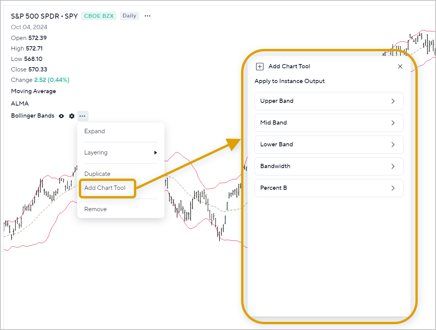Image resolution: width=436 pixels, height=330 pixels.
Task: Toggle Bollinger Bands visibility eye icon
Action: (61, 116)
